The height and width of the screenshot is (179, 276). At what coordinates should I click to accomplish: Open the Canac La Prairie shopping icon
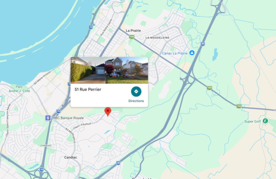[x=192, y=53]
